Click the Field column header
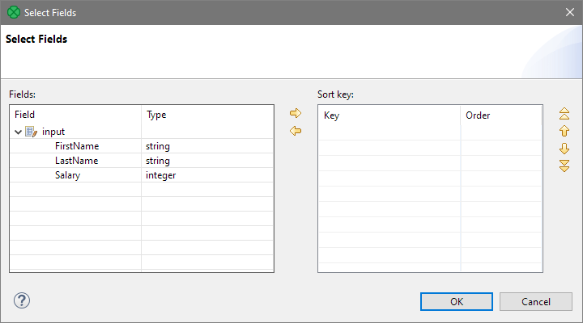The image size is (583, 323). 75,115
